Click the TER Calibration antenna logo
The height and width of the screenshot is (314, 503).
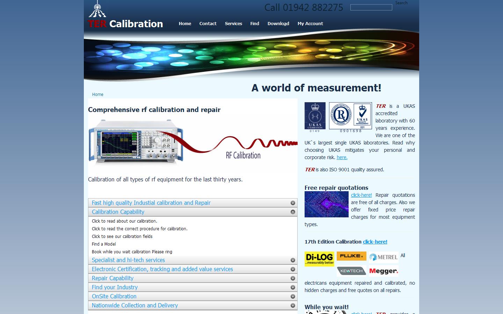tap(97, 9)
